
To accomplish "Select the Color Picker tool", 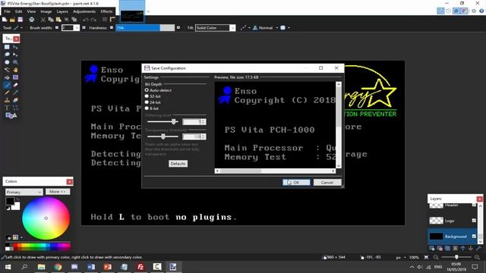I will tap(15, 93).
